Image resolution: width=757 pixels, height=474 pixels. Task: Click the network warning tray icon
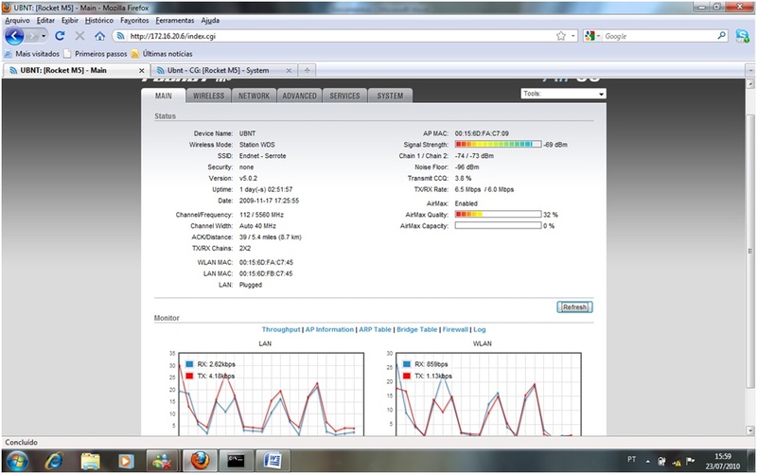click(677, 462)
